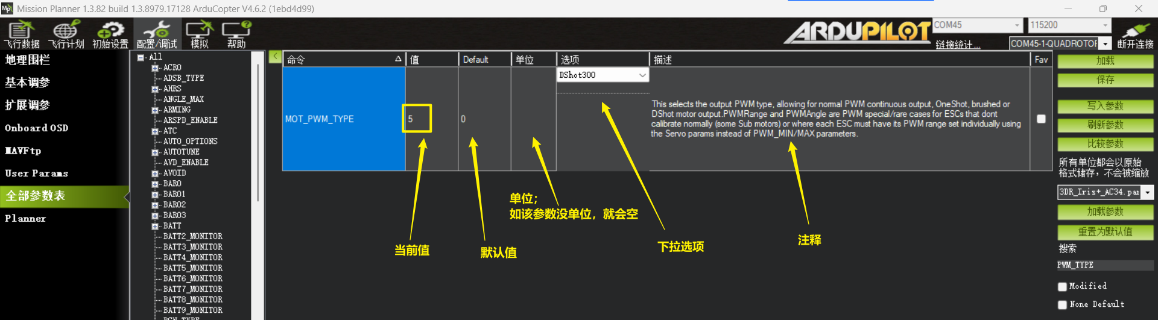The width and height of the screenshot is (1158, 320).
Task: Click the 断开连接 disconnect plug icon
Action: 1135,34
